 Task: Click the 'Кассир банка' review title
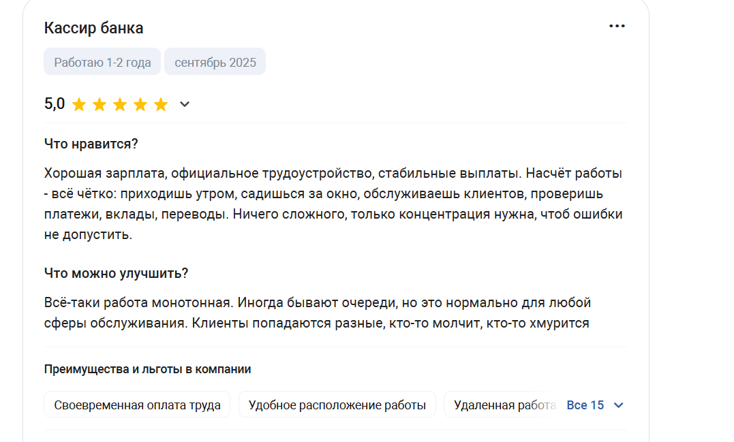(93, 28)
